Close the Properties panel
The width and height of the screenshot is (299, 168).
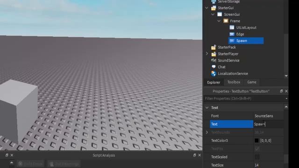tap(286, 91)
